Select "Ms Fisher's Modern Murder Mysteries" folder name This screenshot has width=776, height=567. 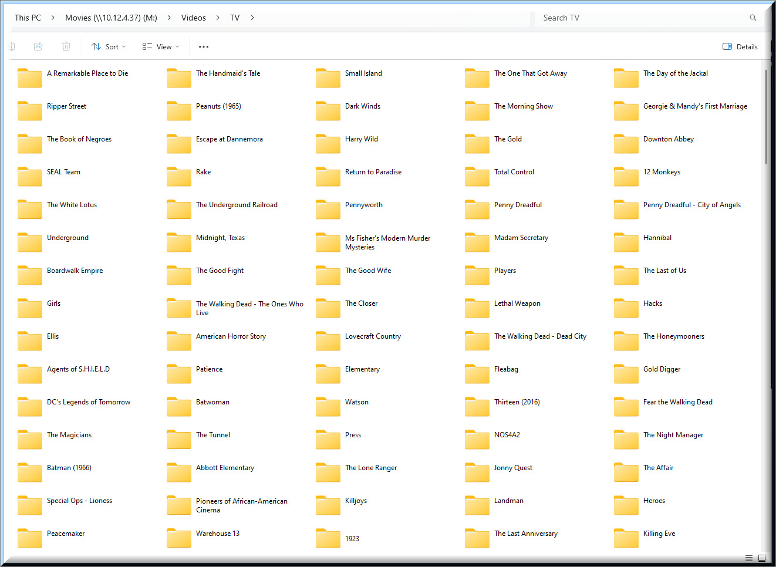click(x=388, y=242)
